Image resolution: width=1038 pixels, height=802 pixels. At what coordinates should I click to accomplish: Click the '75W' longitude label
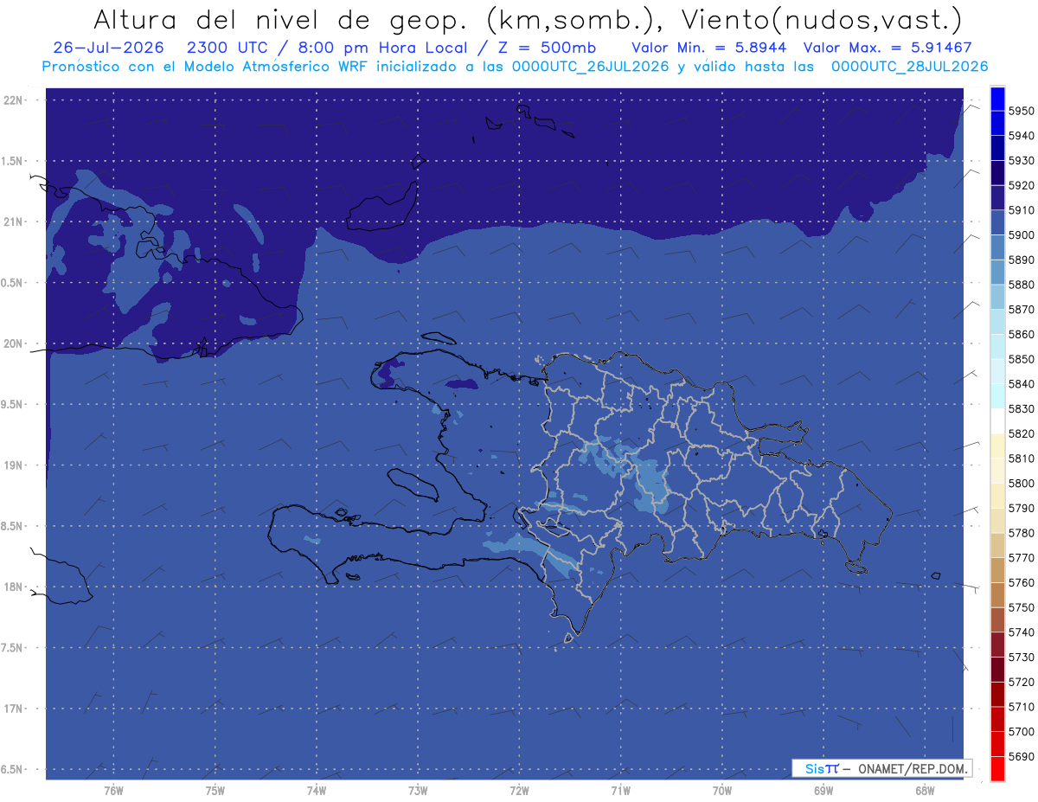(x=215, y=791)
